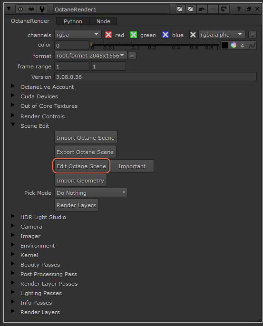Switch to the Node tab
263x326 pixels.
click(x=103, y=21)
